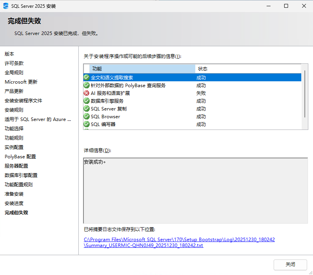Select the 数据库引擎服务 row

(x=192, y=101)
